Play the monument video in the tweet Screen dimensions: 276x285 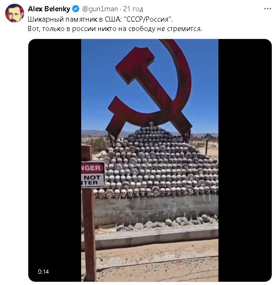(150, 160)
